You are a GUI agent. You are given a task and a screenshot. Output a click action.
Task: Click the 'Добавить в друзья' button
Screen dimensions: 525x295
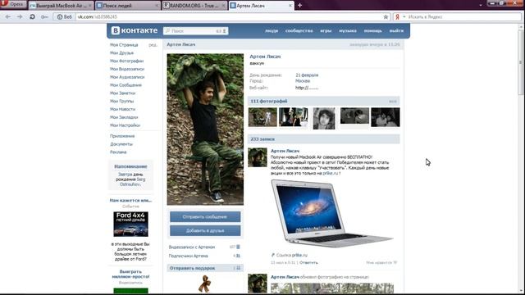205,230
